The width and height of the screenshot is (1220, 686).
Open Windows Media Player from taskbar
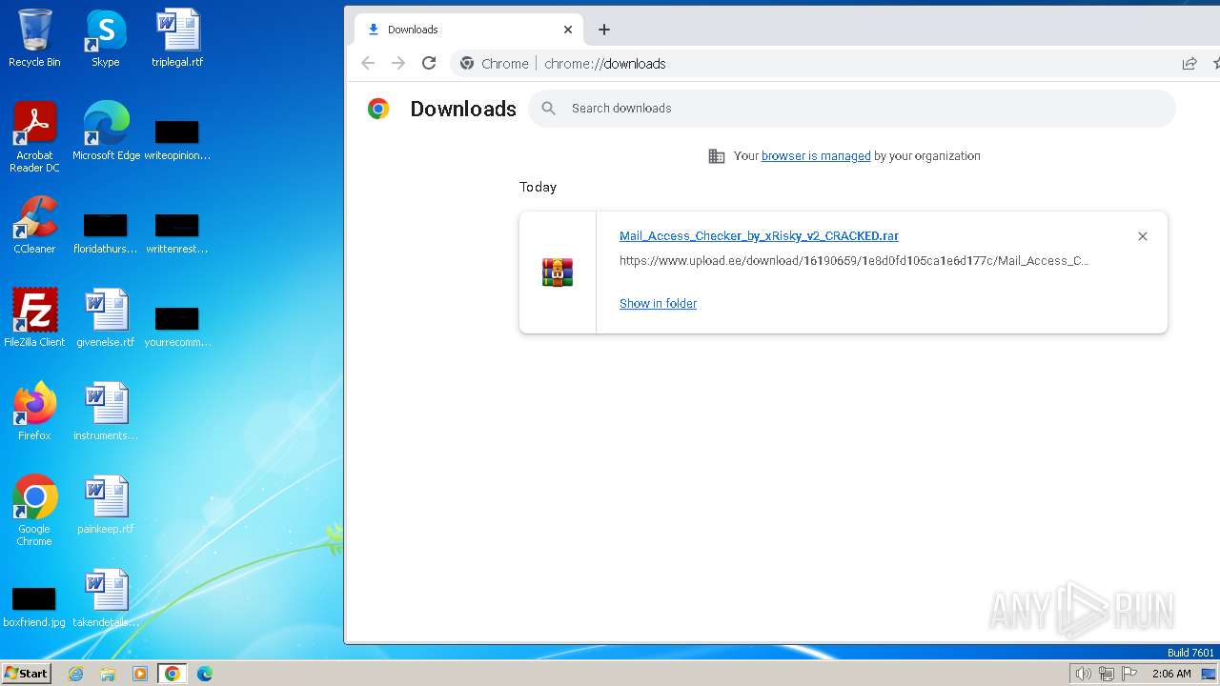[x=140, y=674]
